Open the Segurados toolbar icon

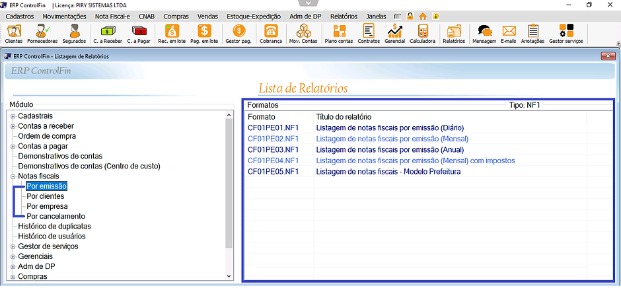click(x=74, y=34)
